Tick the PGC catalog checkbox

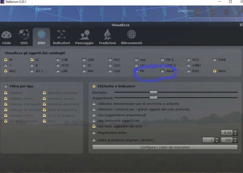110,60
